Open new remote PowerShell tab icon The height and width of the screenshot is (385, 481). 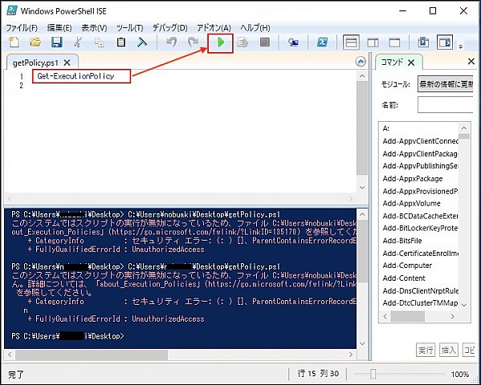[x=294, y=43]
